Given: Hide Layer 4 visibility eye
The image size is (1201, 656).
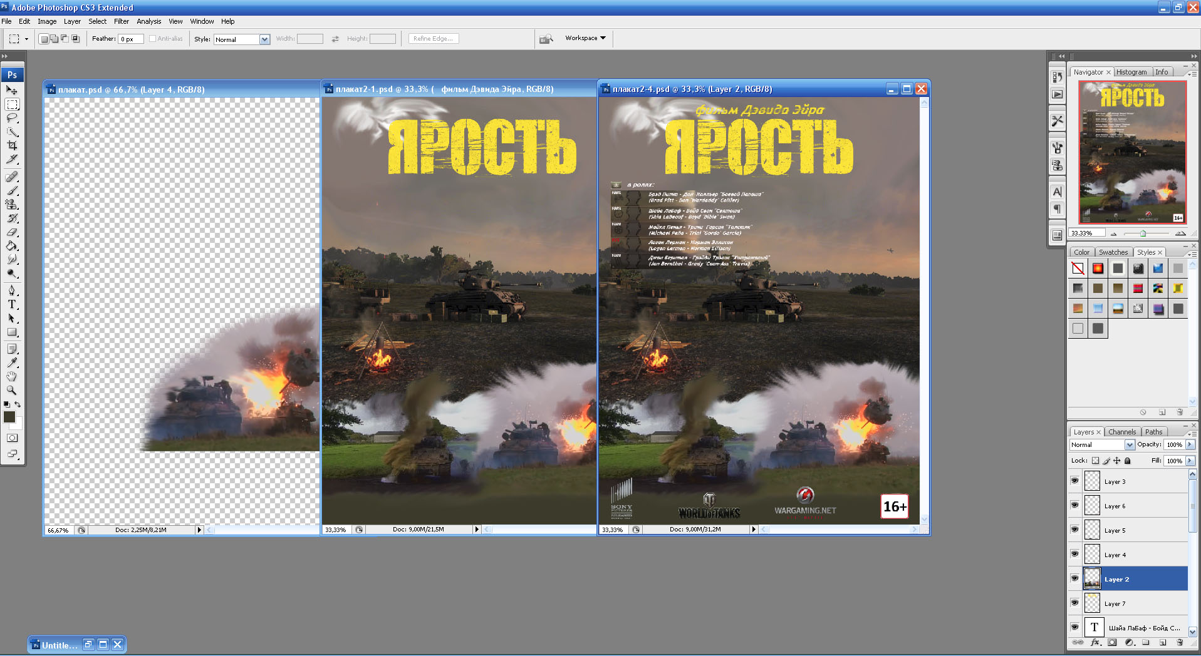Looking at the screenshot, I should coord(1075,554).
